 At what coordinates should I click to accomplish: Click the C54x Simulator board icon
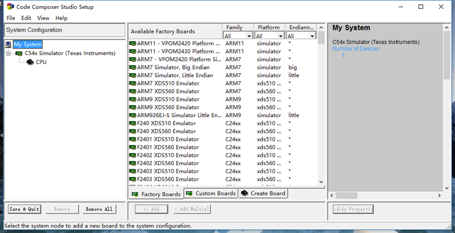point(19,54)
